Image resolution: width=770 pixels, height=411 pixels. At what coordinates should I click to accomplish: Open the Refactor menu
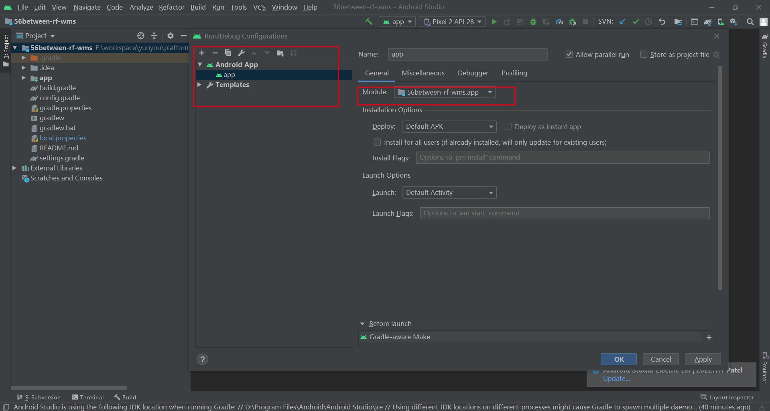click(x=171, y=7)
